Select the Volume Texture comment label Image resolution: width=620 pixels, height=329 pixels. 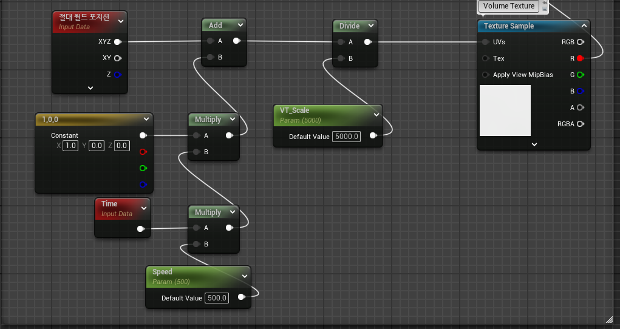[x=508, y=6]
